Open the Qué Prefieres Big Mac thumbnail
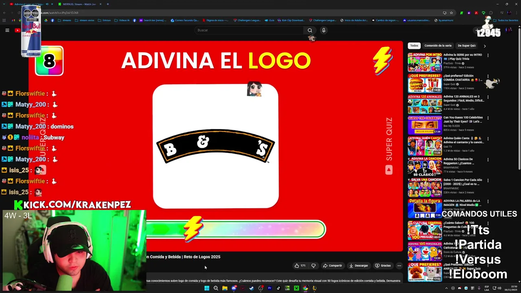 tap(425, 83)
